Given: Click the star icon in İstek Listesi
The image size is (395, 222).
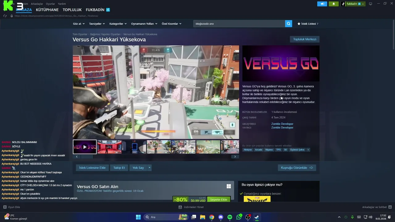Looking at the screenshot, I should click(x=299, y=24).
